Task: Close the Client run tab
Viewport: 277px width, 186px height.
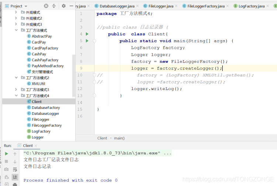Action: 36,146
